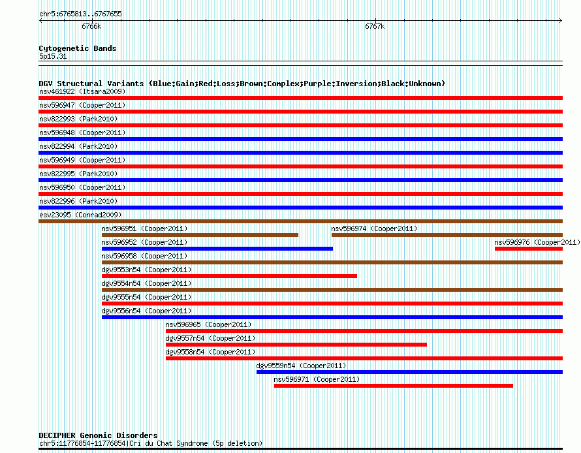Click nsv596949 (Cooper2011) label
The image size is (581, 453).
pyautogui.click(x=82, y=160)
